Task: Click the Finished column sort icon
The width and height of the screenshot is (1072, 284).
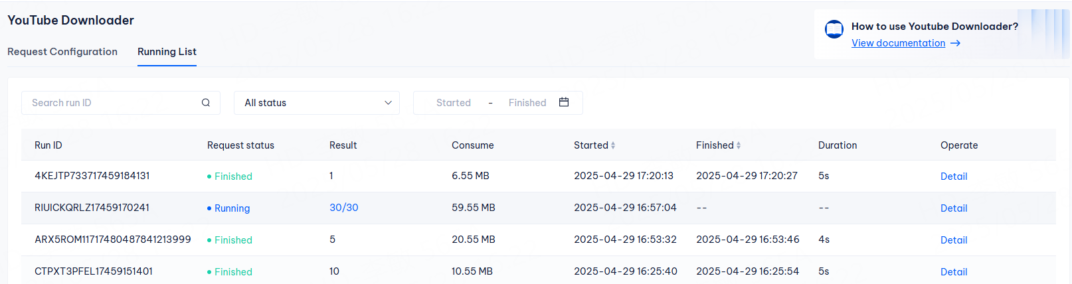Action: [739, 145]
